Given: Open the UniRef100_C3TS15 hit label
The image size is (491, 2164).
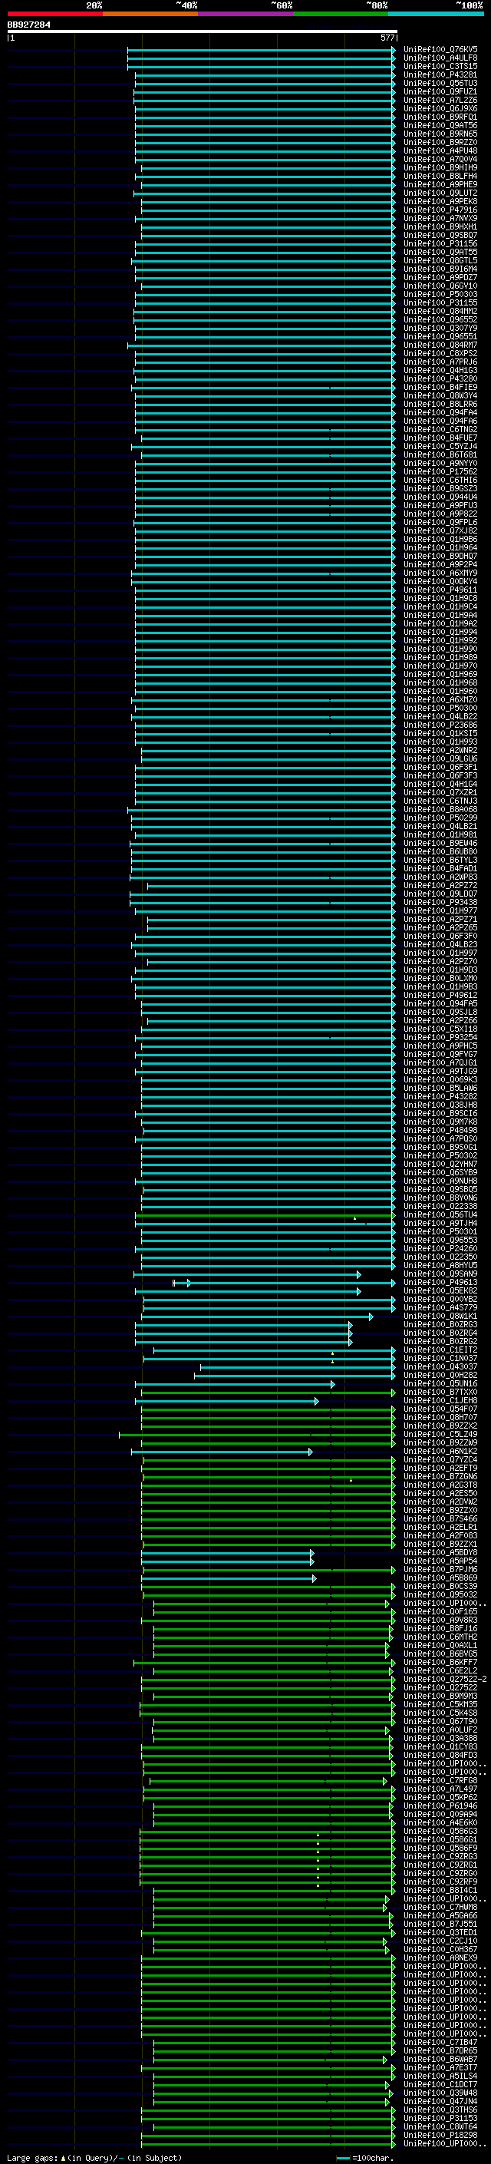Looking at the screenshot, I should point(440,66).
